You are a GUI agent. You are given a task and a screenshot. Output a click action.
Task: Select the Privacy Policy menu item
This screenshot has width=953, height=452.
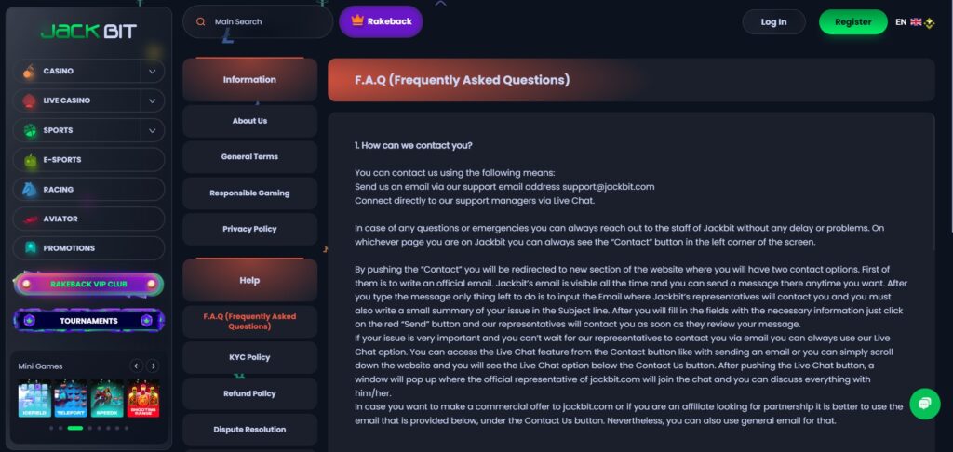tap(249, 229)
